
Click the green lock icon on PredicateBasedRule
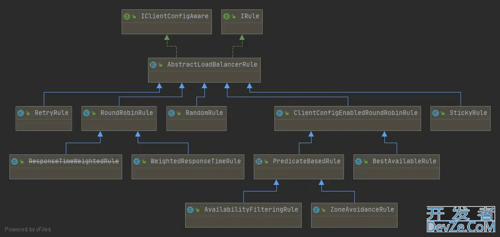[266, 162]
